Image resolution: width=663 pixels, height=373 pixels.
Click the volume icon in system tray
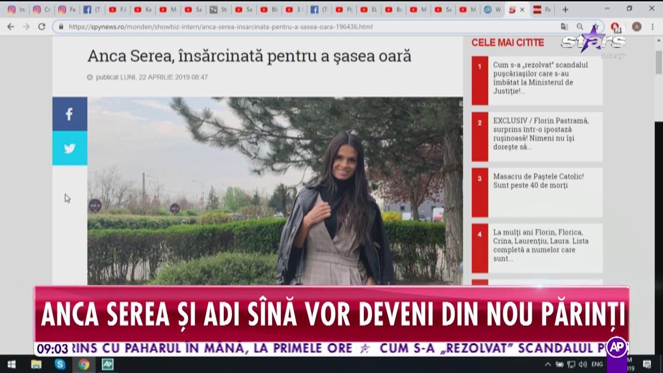pos(583,364)
